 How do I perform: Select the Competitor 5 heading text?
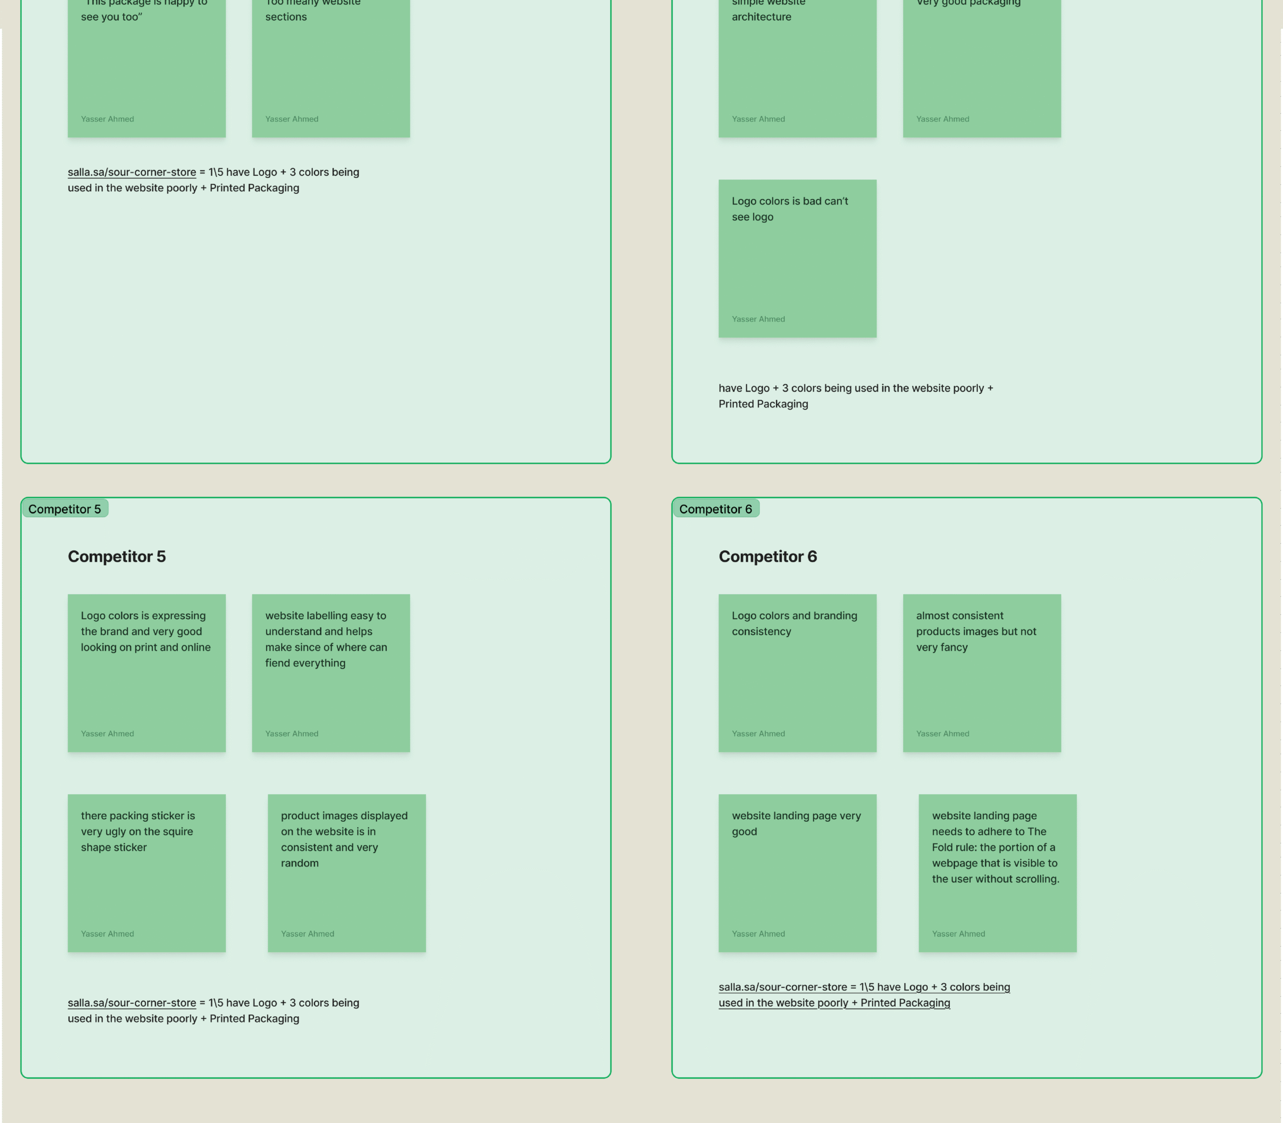pyautogui.click(x=117, y=556)
